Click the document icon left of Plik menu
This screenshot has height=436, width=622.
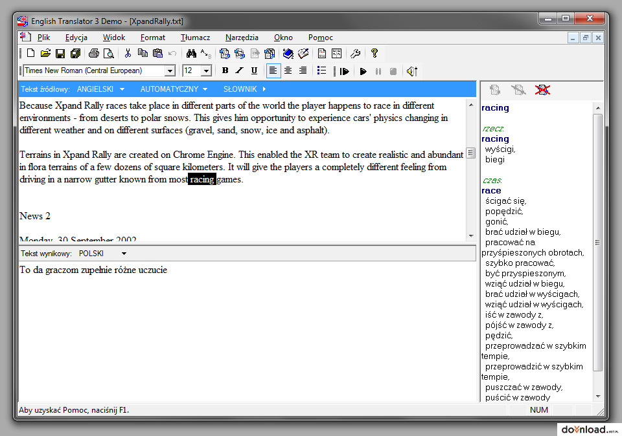pyautogui.click(x=25, y=37)
